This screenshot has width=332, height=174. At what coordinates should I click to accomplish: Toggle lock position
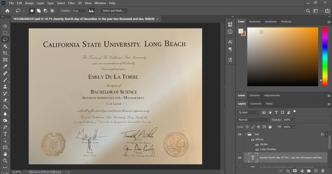pyautogui.click(x=259, y=127)
